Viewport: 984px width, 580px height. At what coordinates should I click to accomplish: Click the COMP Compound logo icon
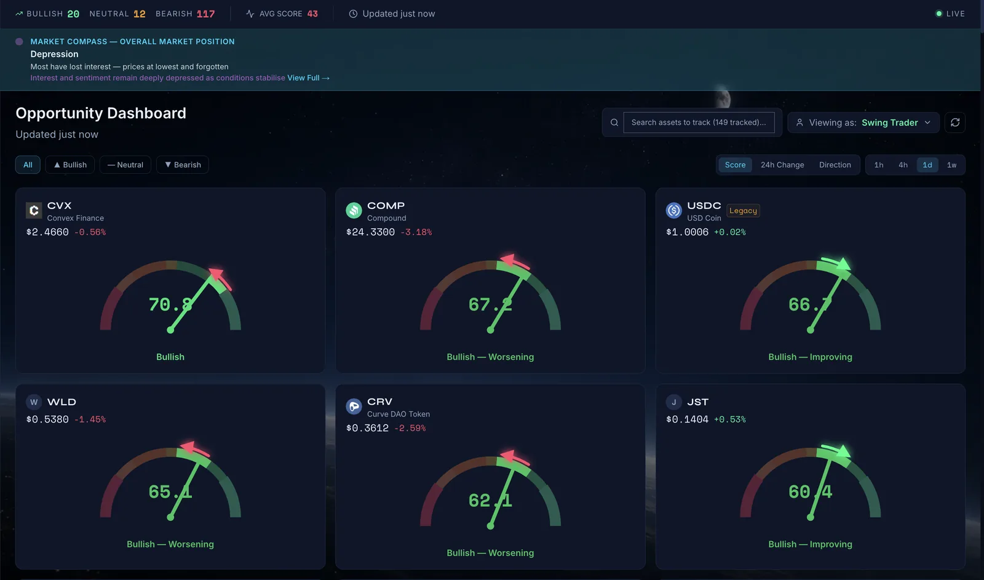354,210
